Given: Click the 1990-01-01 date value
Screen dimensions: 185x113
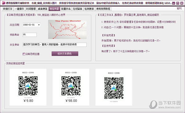Looking at the screenshot, I should pyautogui.click(x=29, y=25).
